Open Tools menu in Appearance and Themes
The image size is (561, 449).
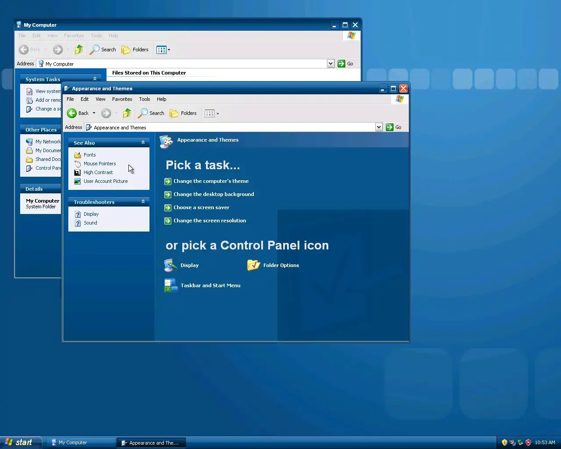(x=145, y=99)
